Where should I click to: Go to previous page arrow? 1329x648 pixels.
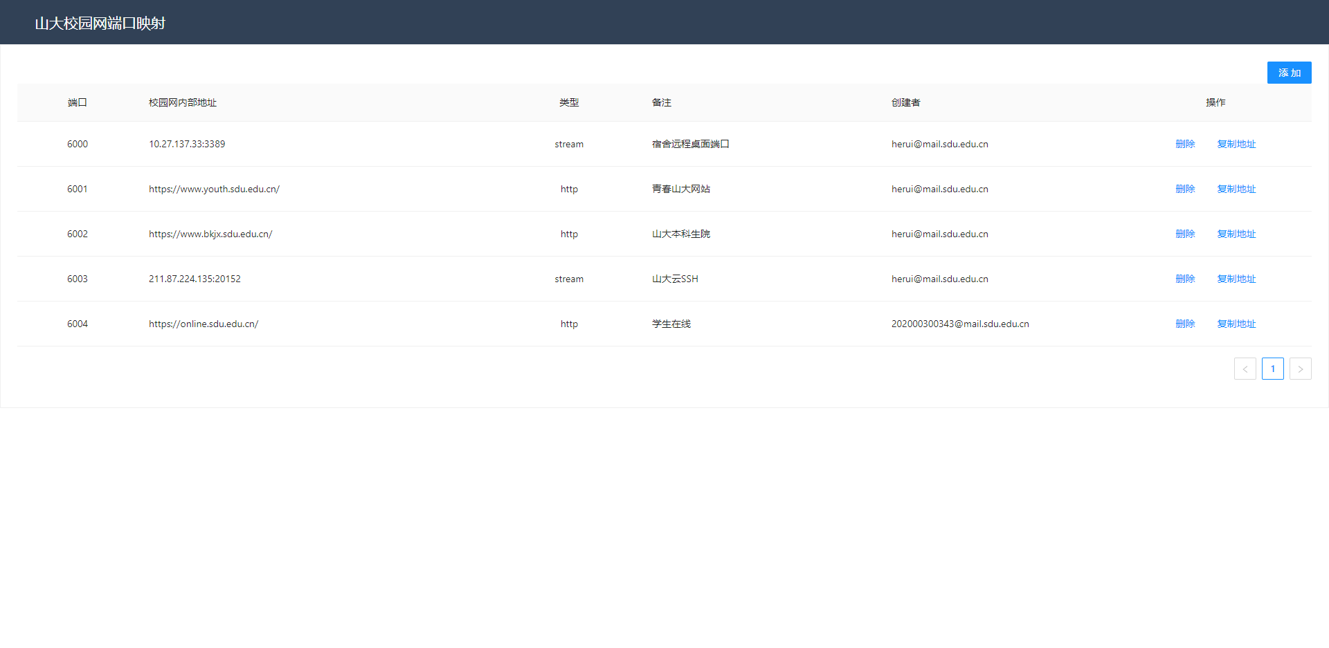pos(1245,369)
